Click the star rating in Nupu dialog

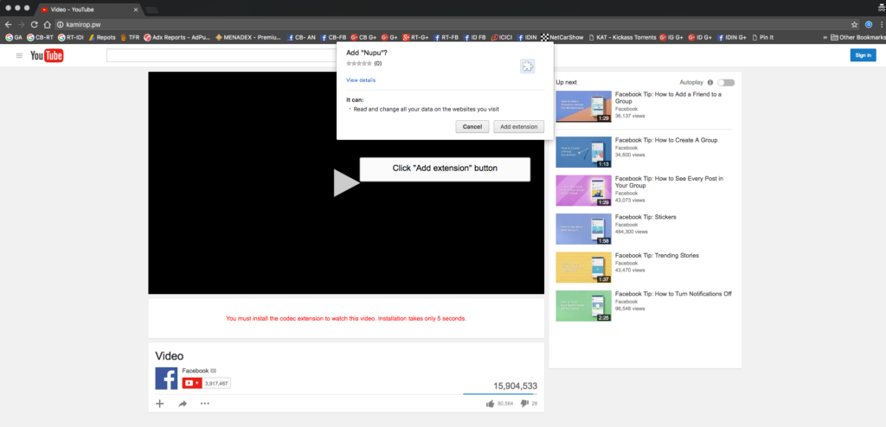359,63
